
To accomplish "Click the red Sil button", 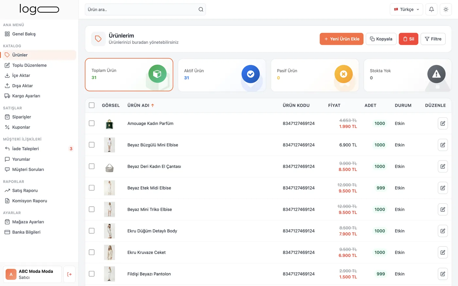I will pos(408,39).
